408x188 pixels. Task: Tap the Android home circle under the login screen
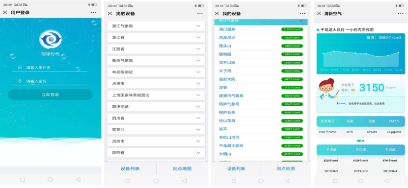tap(50, 180)
